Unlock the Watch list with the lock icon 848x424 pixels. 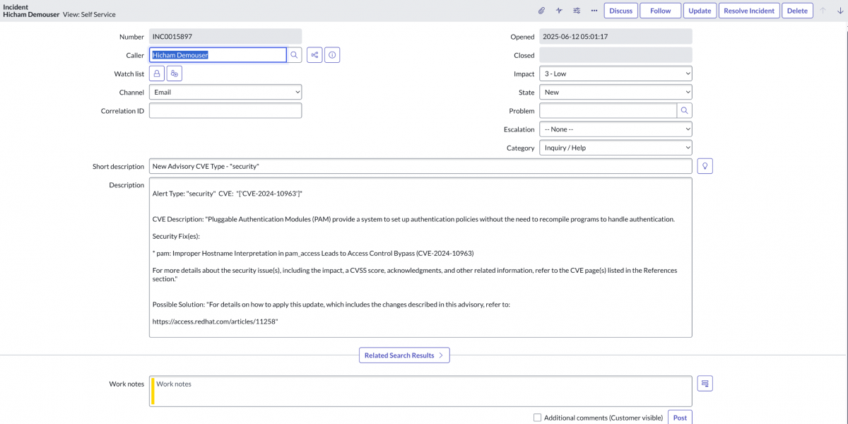(x=156, y=73)
